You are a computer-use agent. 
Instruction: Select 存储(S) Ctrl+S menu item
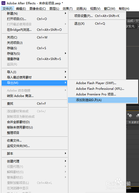point(34,48)
